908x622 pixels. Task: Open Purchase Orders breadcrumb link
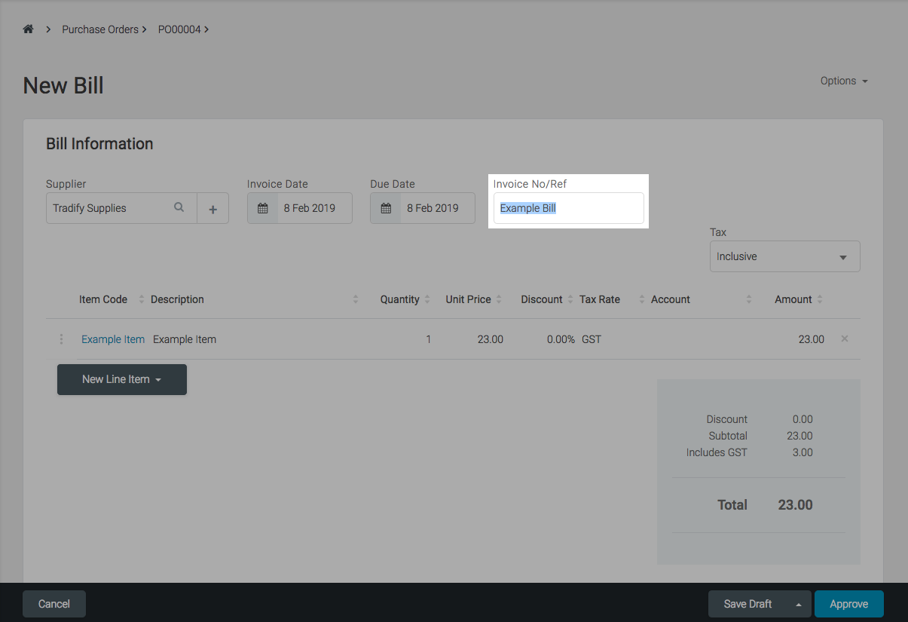100,29
